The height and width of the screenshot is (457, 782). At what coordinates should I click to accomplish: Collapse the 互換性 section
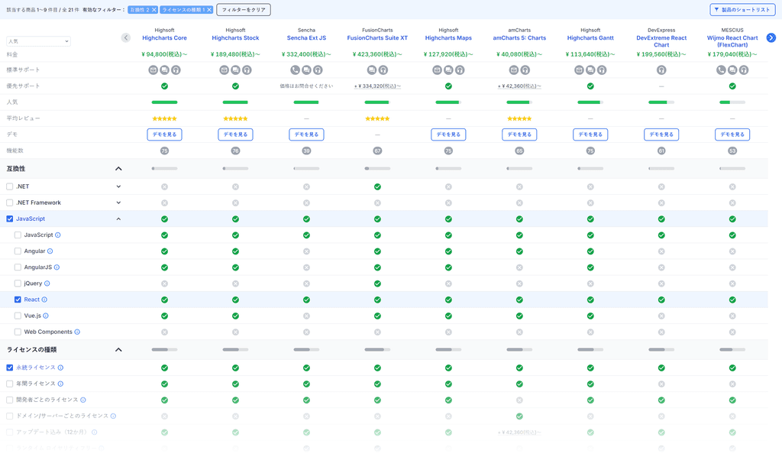pos(118,169)
